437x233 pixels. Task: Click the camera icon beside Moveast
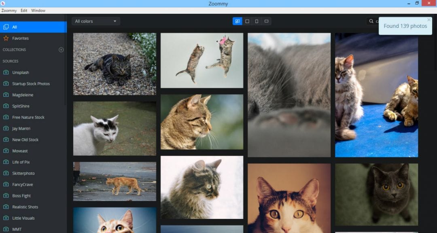6,151
